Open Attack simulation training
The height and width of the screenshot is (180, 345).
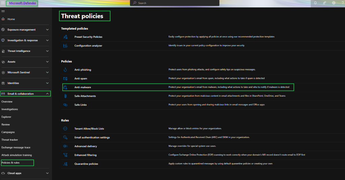pos(17,155)
